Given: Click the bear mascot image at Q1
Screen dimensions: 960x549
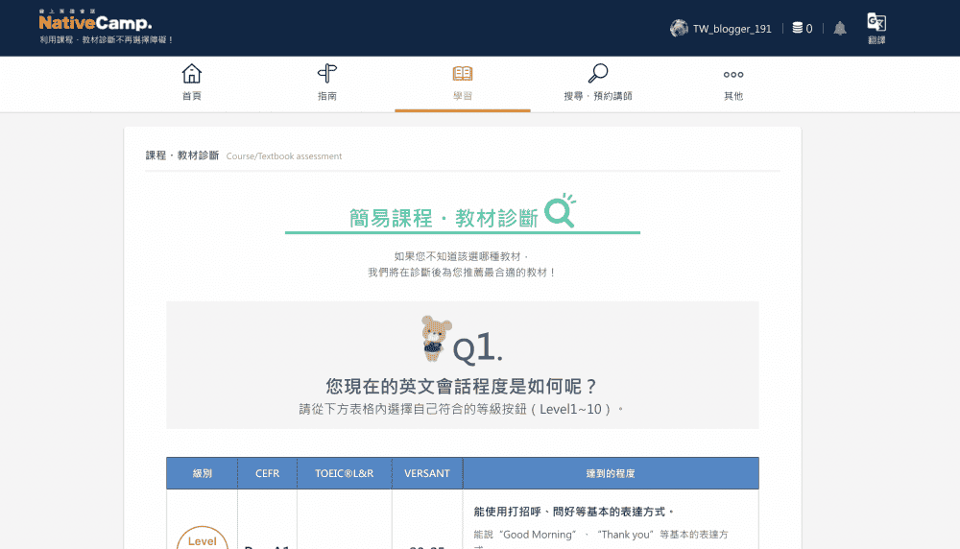Looking at the screenshot, I should click(x=436, y=339).
